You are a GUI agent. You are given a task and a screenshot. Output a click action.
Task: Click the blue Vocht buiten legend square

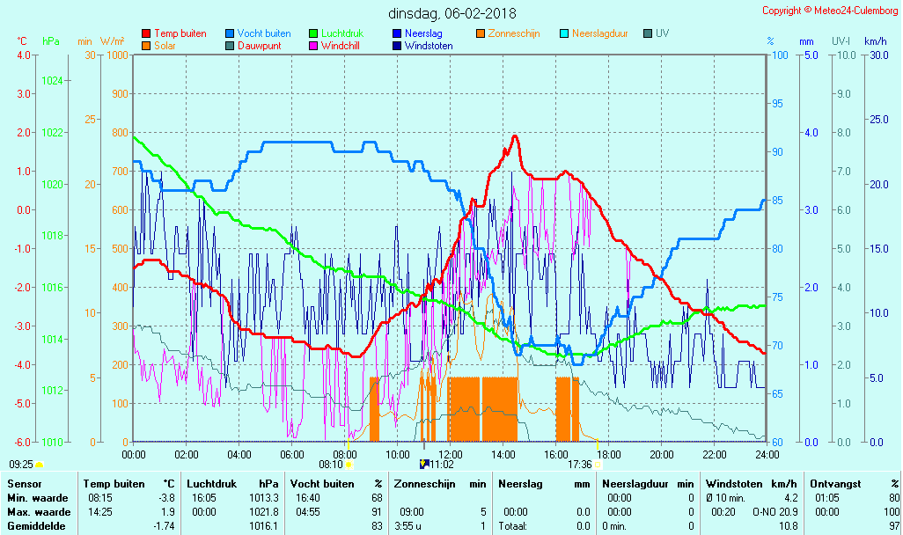[x=231, y=33]
